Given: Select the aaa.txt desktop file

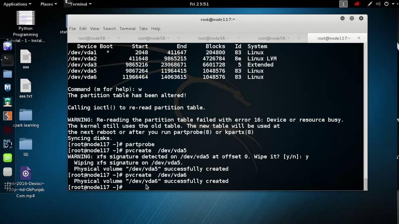Looking at the screenshot, I should tap(26, 88).
